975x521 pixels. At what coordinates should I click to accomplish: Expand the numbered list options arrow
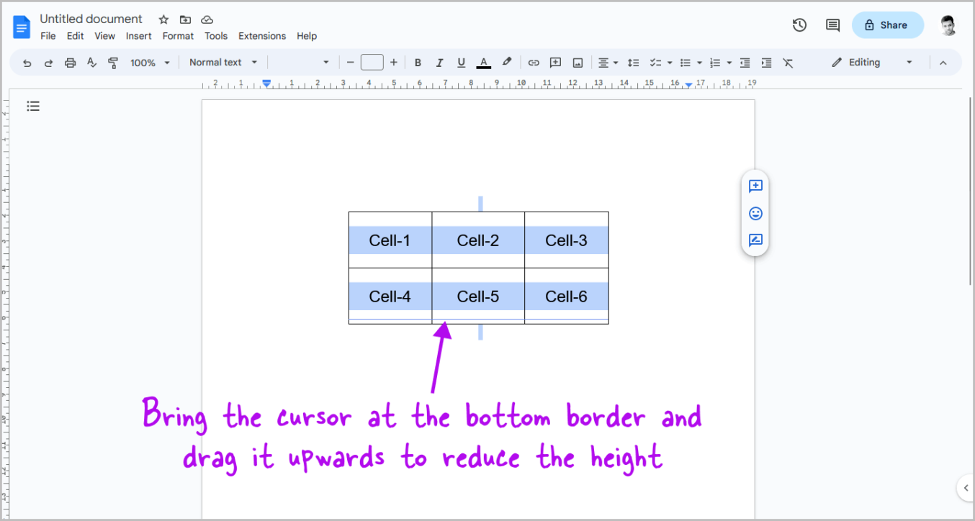click(x=729, y=63)
